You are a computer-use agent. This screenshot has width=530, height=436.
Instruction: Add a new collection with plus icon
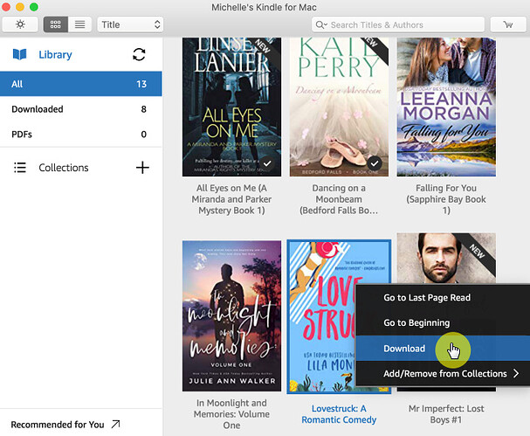coord(142,168)
